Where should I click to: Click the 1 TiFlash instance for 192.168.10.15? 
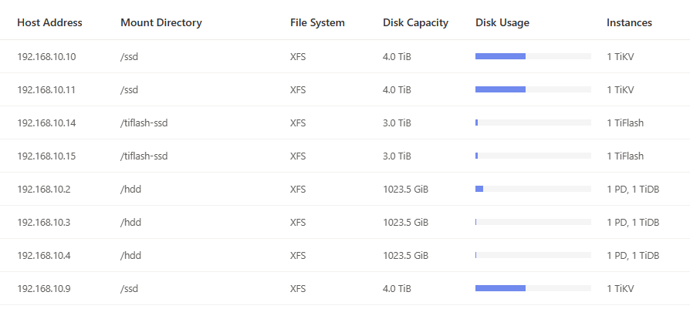pyautogui.click(x=624, y=156)
